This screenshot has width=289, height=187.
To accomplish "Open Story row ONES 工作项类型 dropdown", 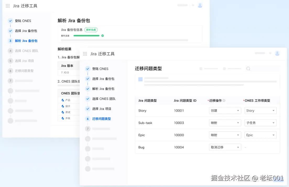I will click(260, 111).
